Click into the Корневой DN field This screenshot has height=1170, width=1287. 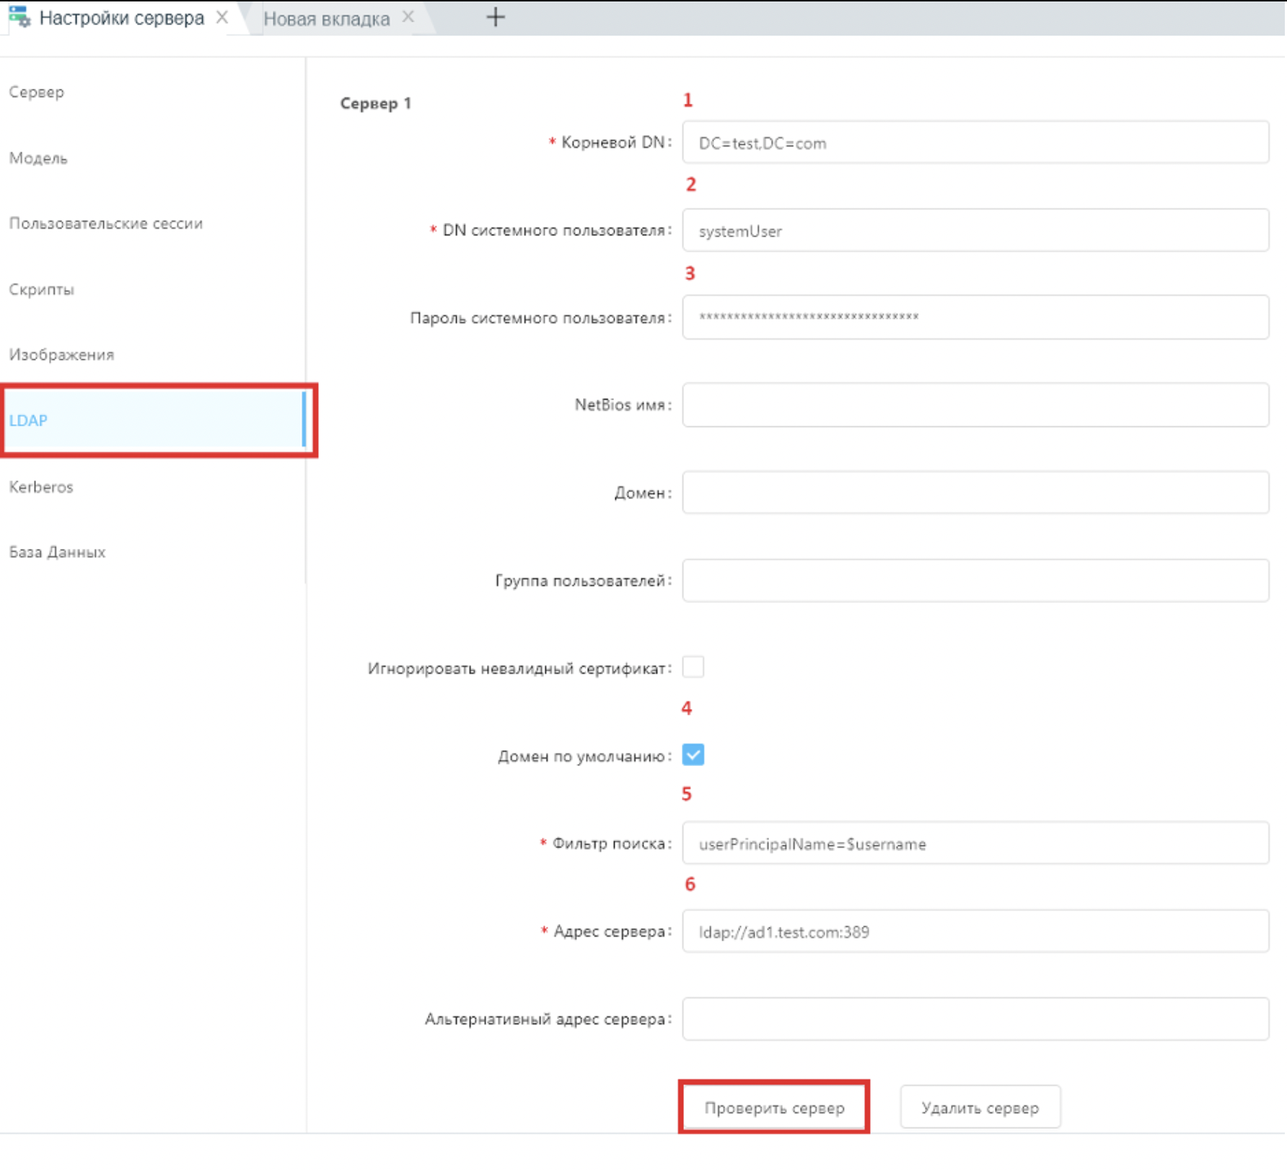click(975, 143)
